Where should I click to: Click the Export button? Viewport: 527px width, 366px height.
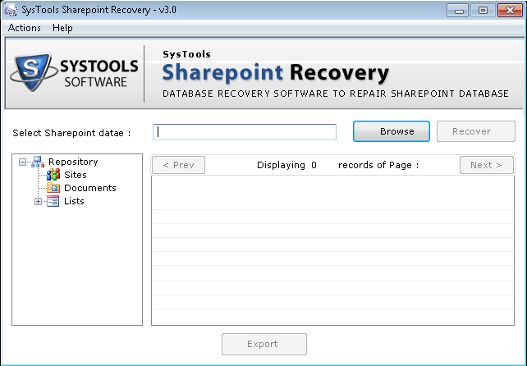(x=264, y=344)
